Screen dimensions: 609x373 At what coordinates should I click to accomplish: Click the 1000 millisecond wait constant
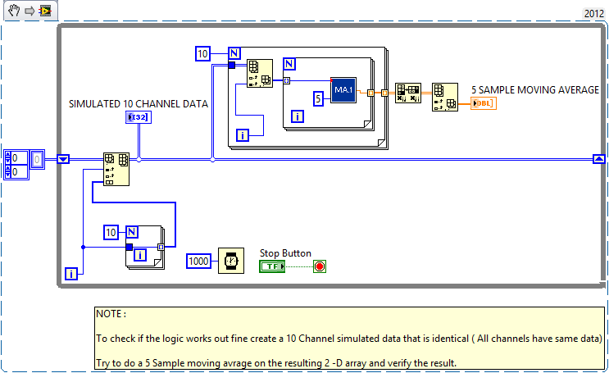pyautogui.click(x=198, y=261)
